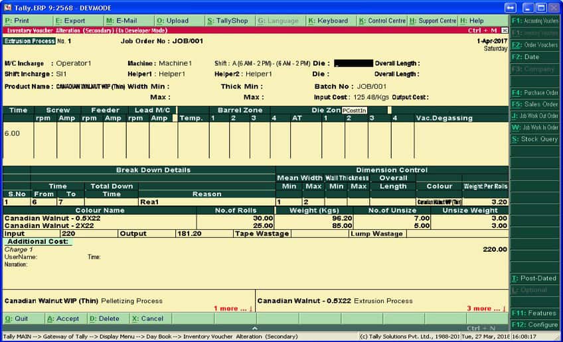This screenshot has height=342, width=563.
Task: Click the Time cell 6.00
Action: (x=12, y=133)
